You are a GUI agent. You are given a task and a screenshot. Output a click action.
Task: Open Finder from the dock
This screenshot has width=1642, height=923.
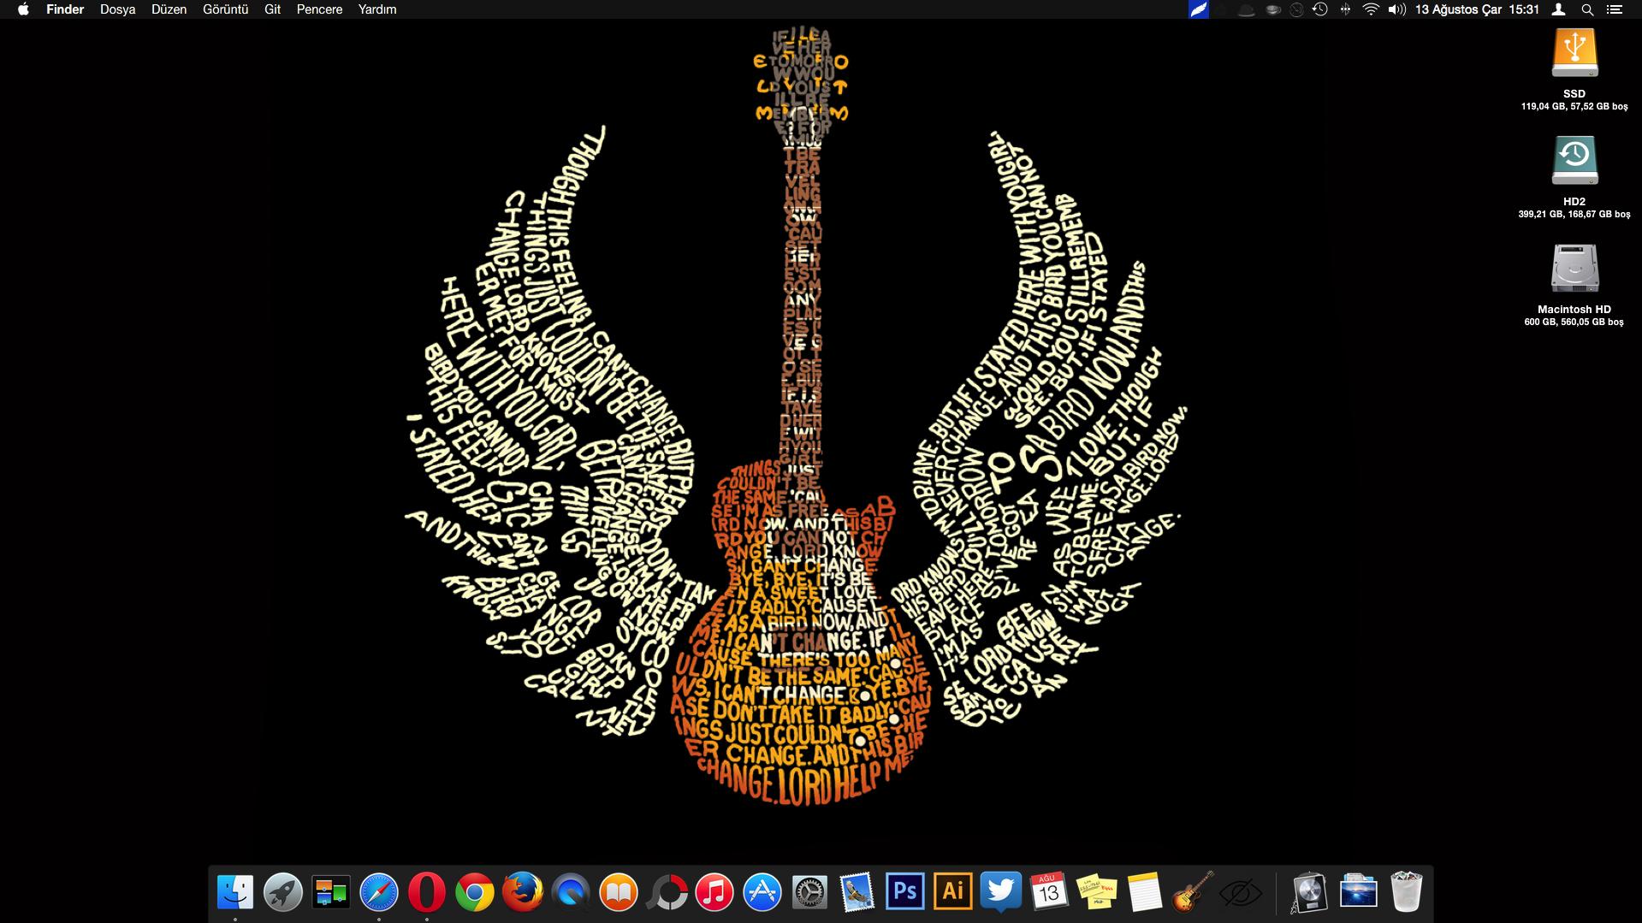click(x=235, y=893)
